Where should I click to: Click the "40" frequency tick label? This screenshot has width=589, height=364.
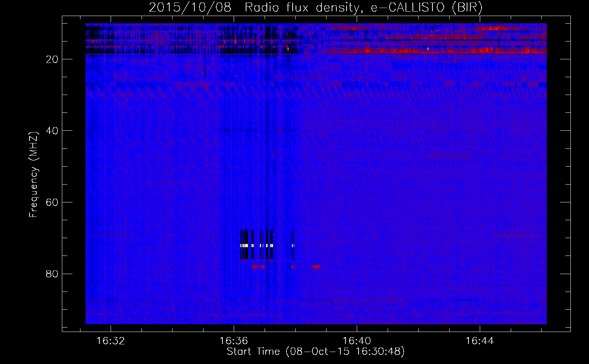52,131
